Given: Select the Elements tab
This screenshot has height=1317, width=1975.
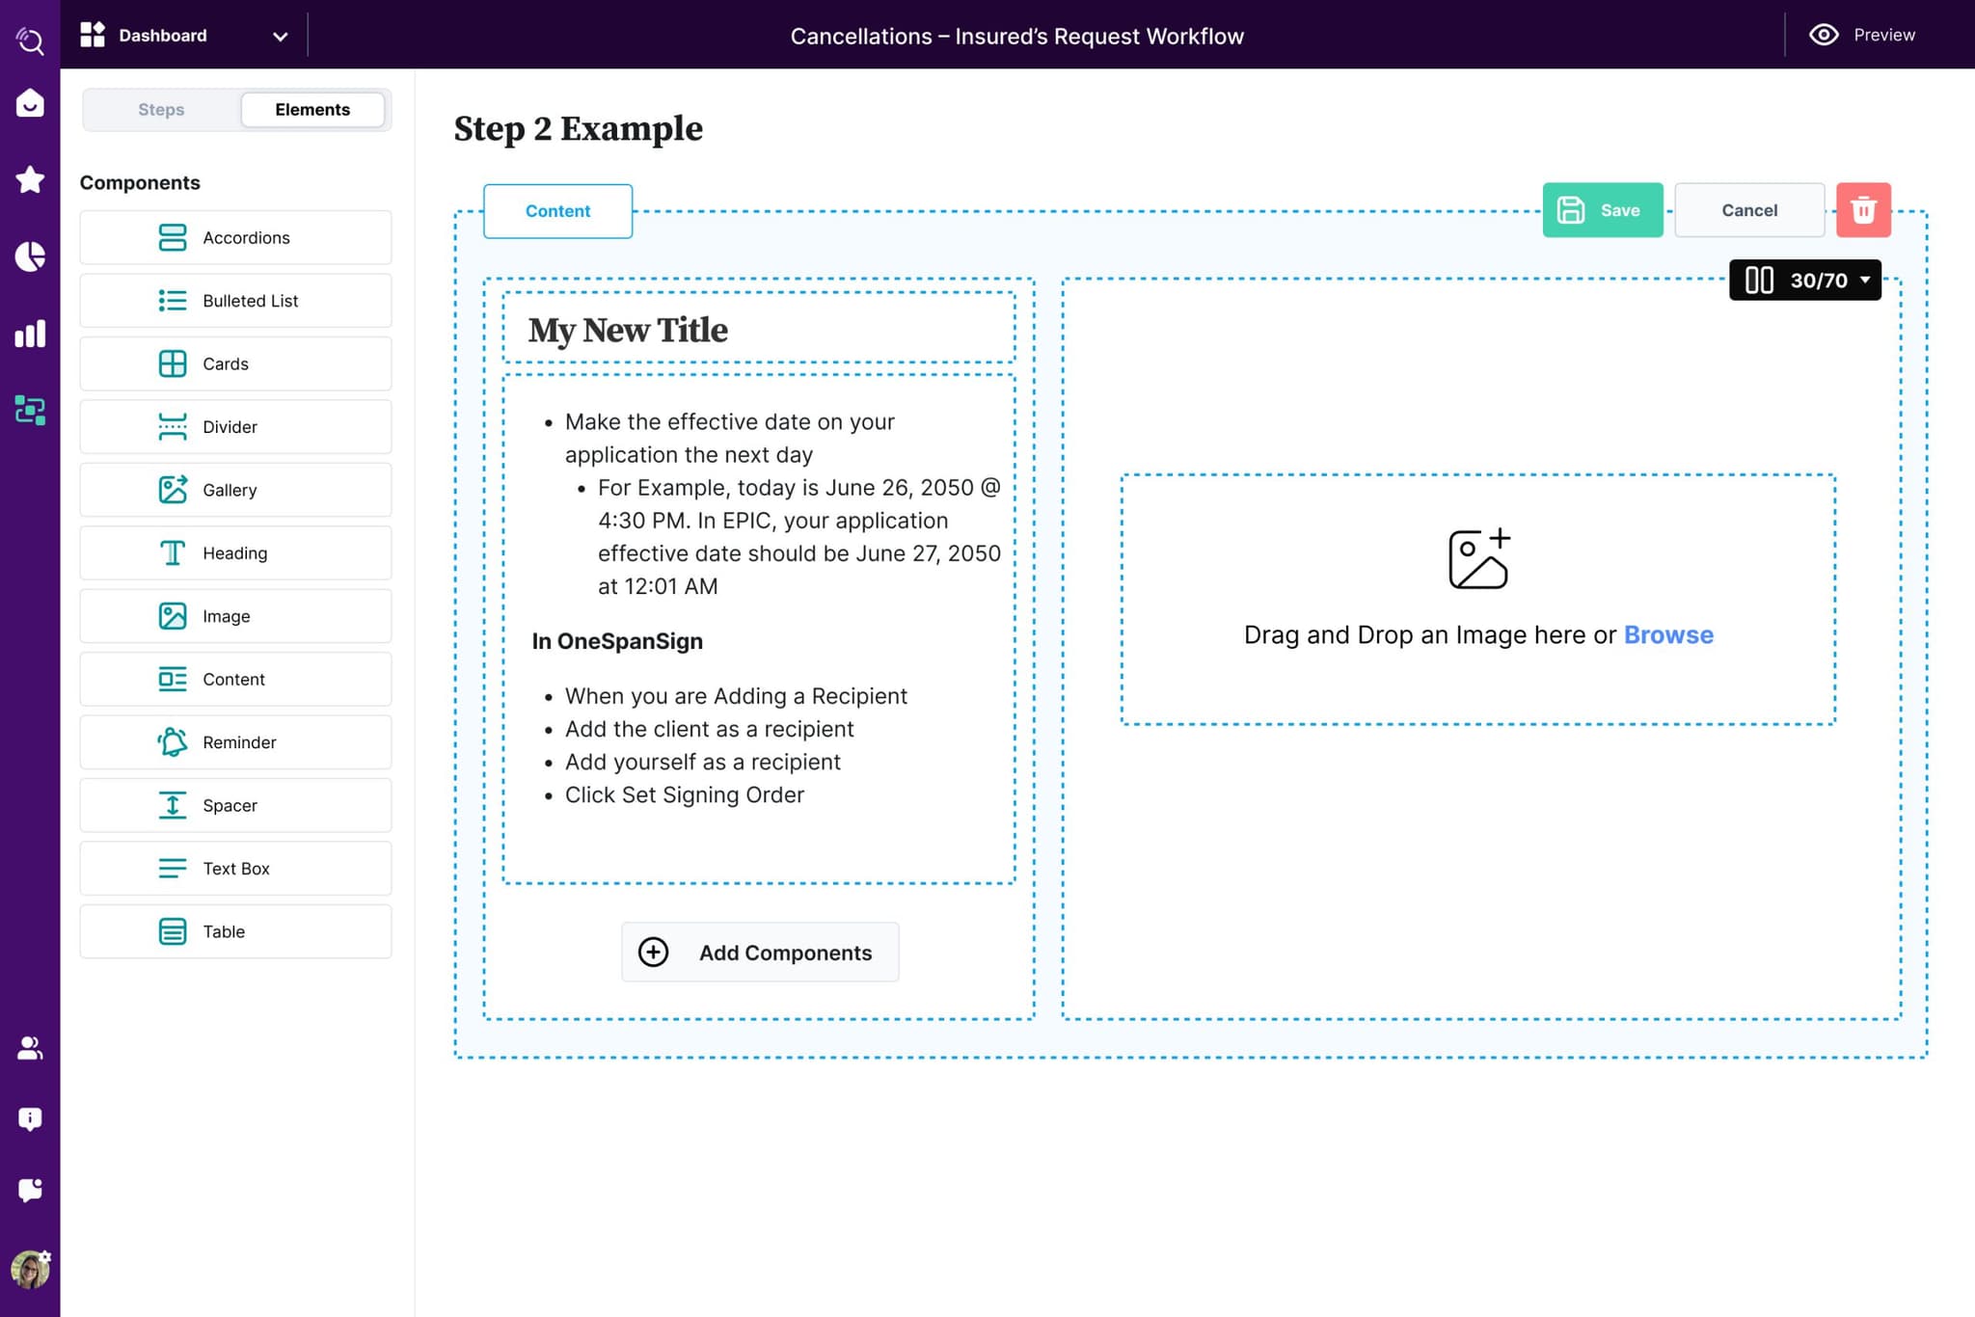Looking at the screenshot, I should pyautogui.click(x=312, y=110).
